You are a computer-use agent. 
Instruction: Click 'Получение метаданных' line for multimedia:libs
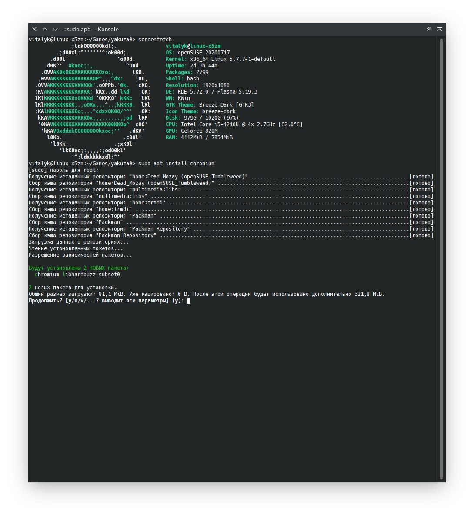click(231, 190)
